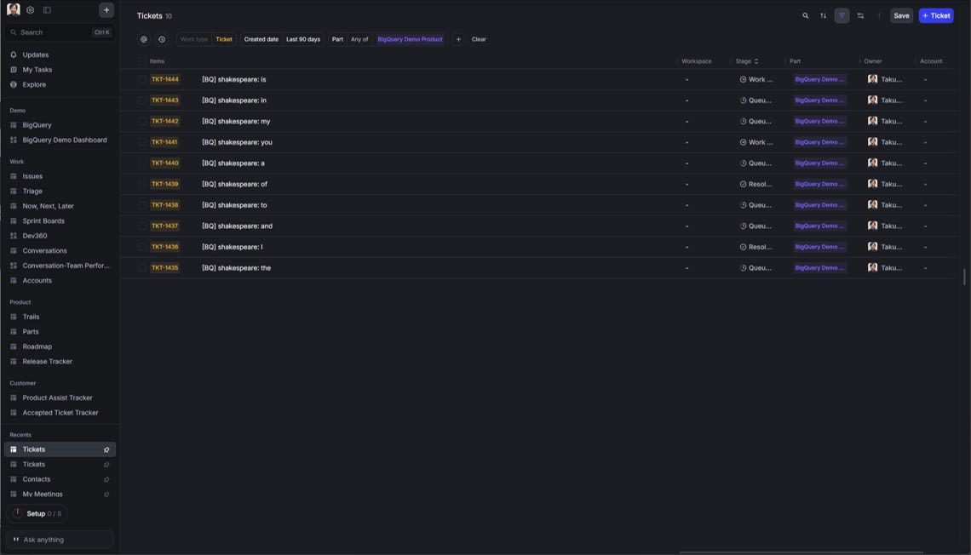This screenshot has width=971, height=555.
Task: Open the sort arrows icon
Action: click(x=824, y=15)
